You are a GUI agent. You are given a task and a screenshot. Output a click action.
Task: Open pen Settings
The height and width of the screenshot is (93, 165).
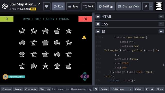106,6
